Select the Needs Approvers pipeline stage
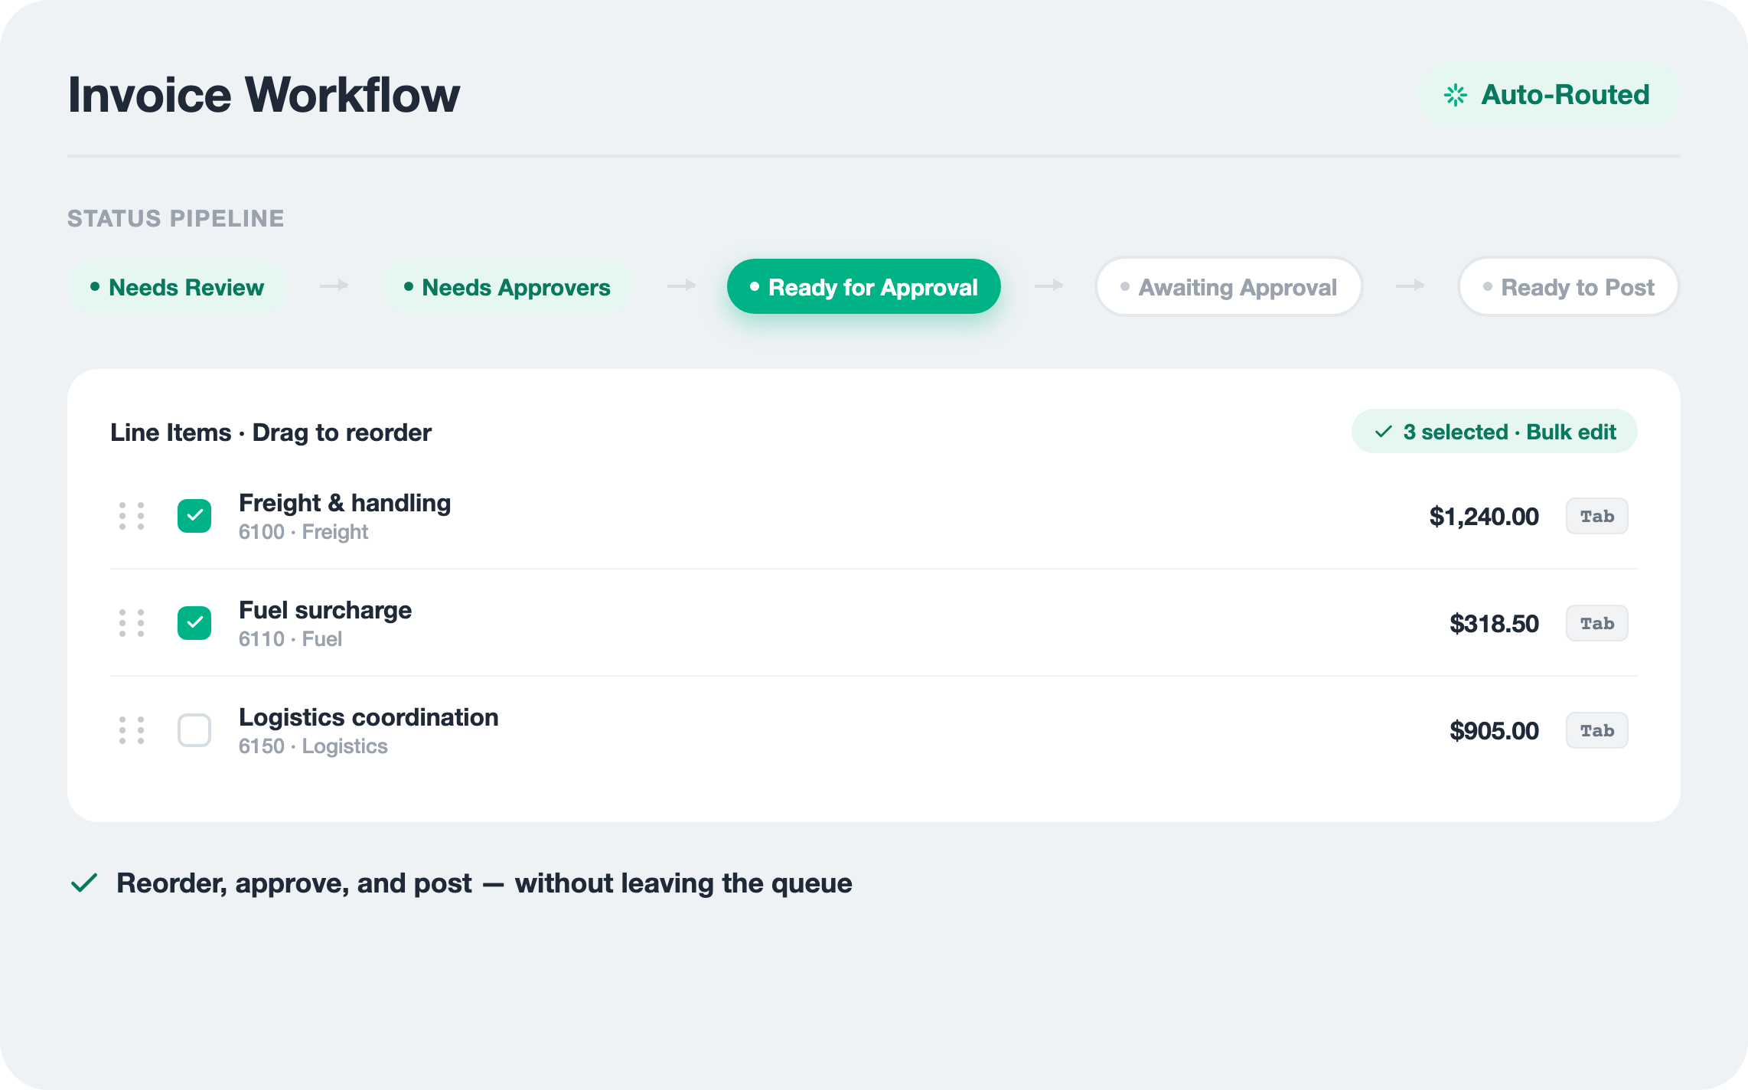Image resolution: width=1748 pixels, height=1090 pixels. tap(507, 287)
